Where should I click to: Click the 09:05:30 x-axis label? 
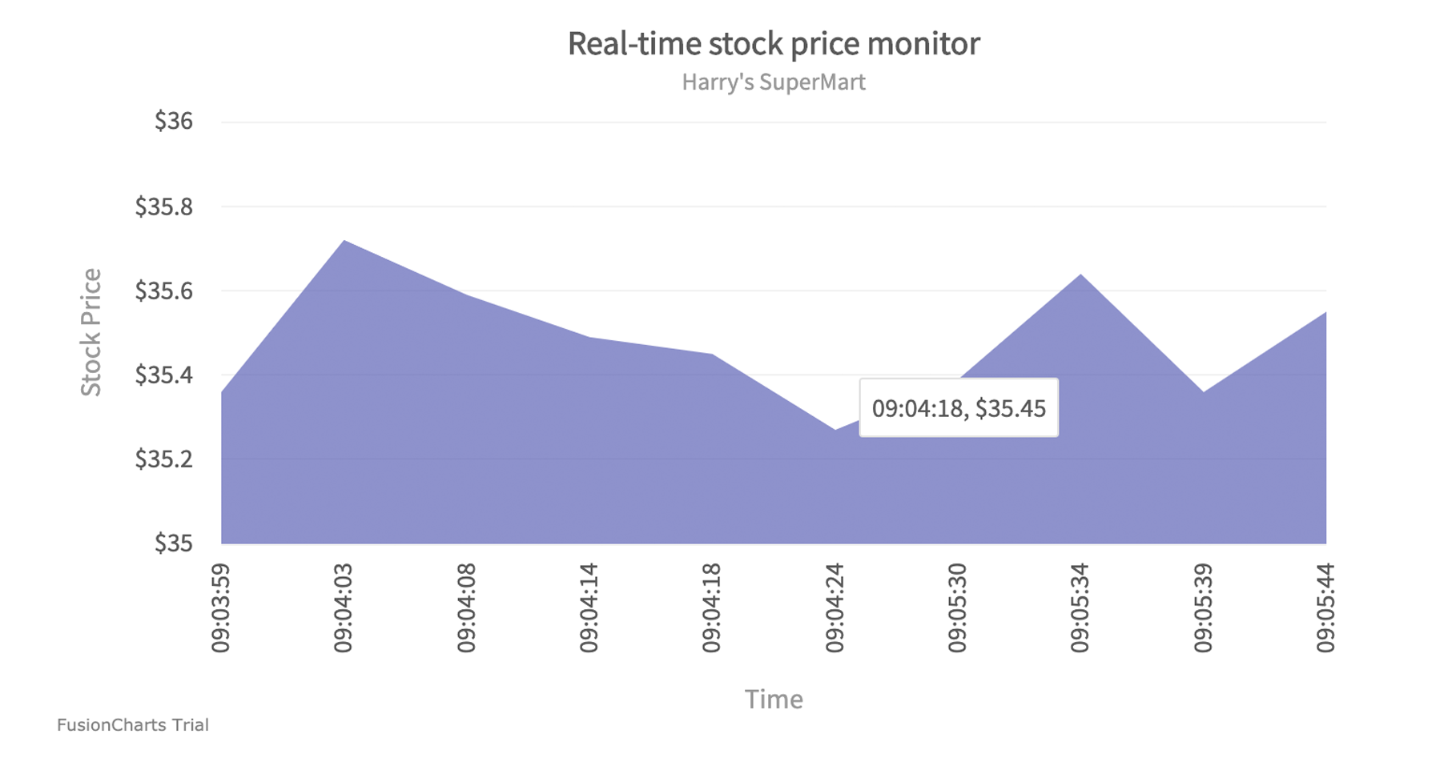pos(958,608)
